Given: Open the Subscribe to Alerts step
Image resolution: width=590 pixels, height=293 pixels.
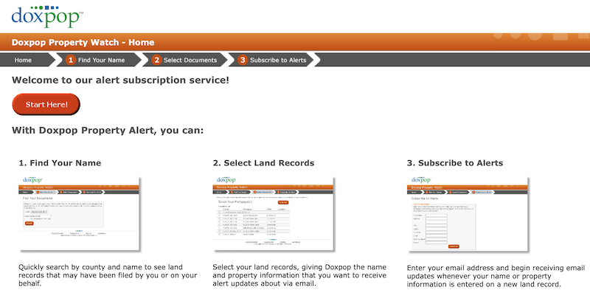Looking at the screenshot, I should pyautogui.click(x=278, y=60).
